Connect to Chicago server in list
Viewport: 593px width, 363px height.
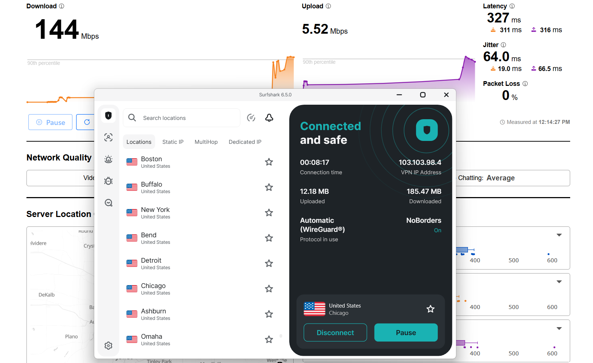(200, 289)
